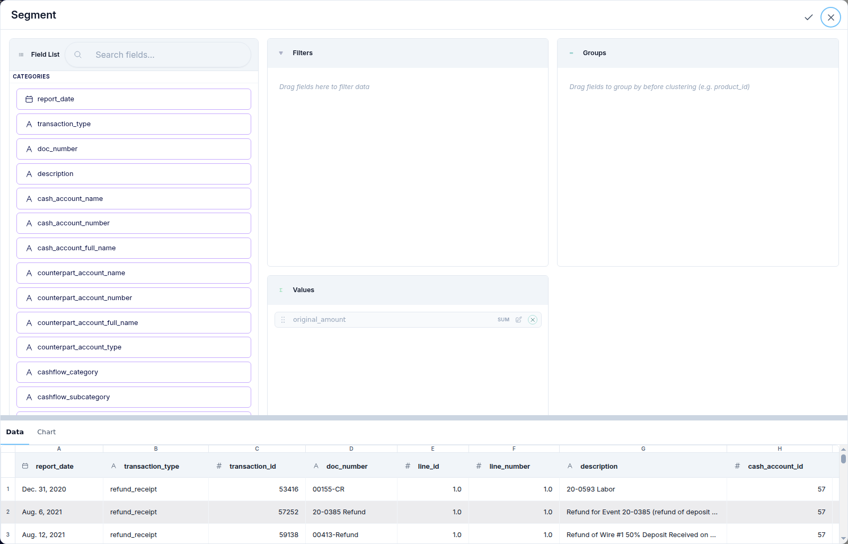The image size is (848, 544).
Task: Click text-type icon beside counterpart_account_number
Action: click(29, 298)
